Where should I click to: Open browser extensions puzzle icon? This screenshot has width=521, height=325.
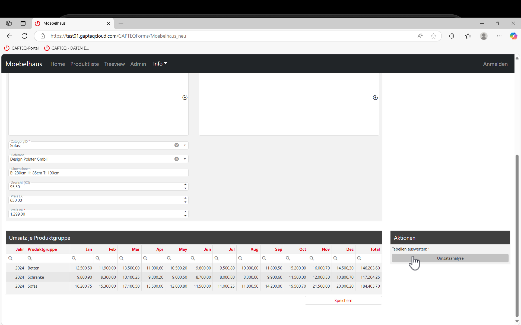click(x=452, y=36)
